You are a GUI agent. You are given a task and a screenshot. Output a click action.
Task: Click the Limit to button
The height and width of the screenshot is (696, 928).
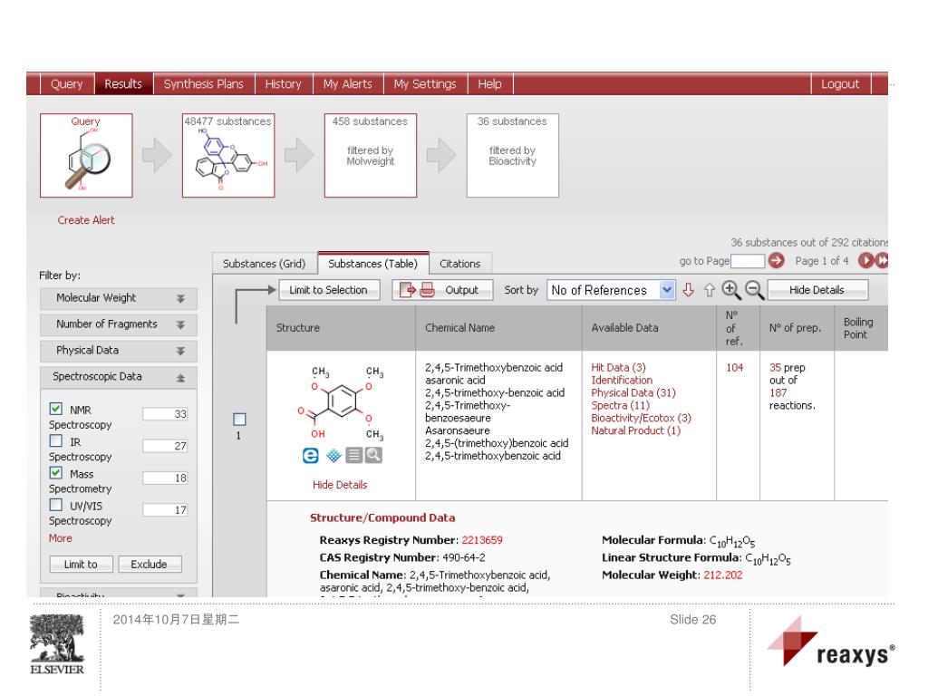81,564
